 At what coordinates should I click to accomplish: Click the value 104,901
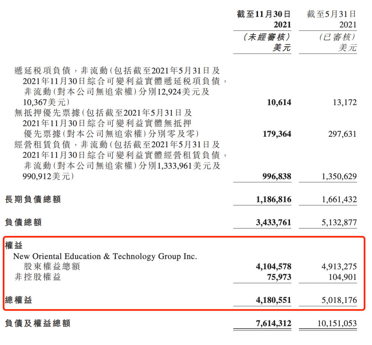tap(342, 277)
